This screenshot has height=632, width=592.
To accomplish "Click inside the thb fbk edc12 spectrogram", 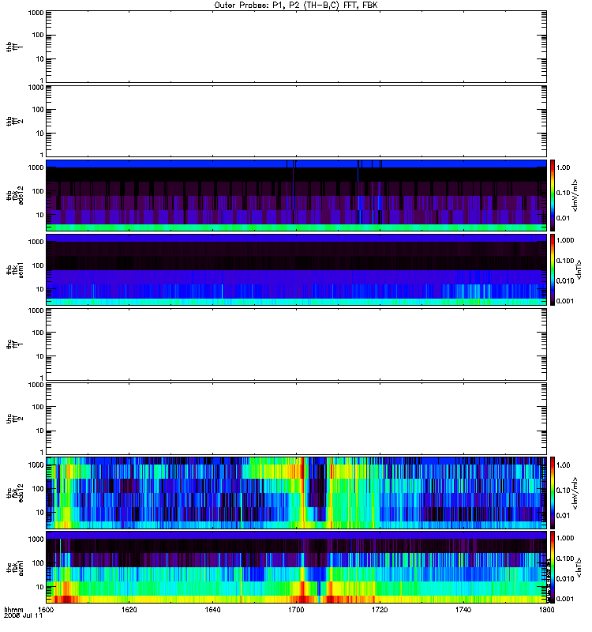I will click(297, 195).
